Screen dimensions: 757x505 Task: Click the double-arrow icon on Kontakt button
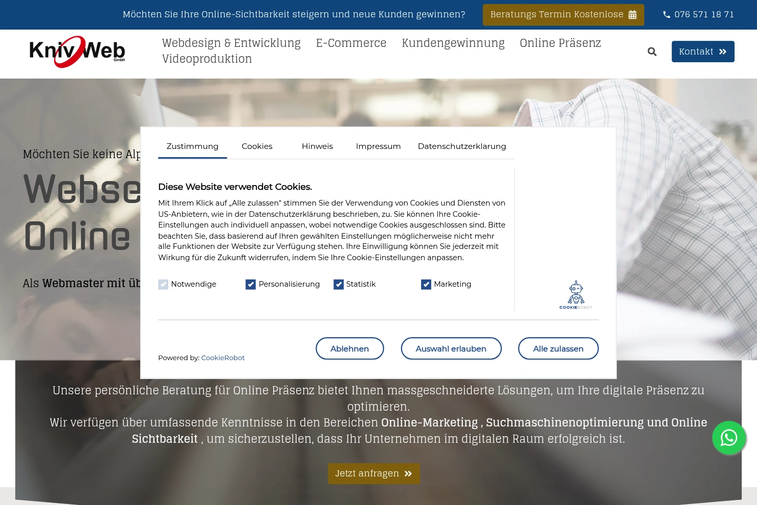(x=722, y=51)
